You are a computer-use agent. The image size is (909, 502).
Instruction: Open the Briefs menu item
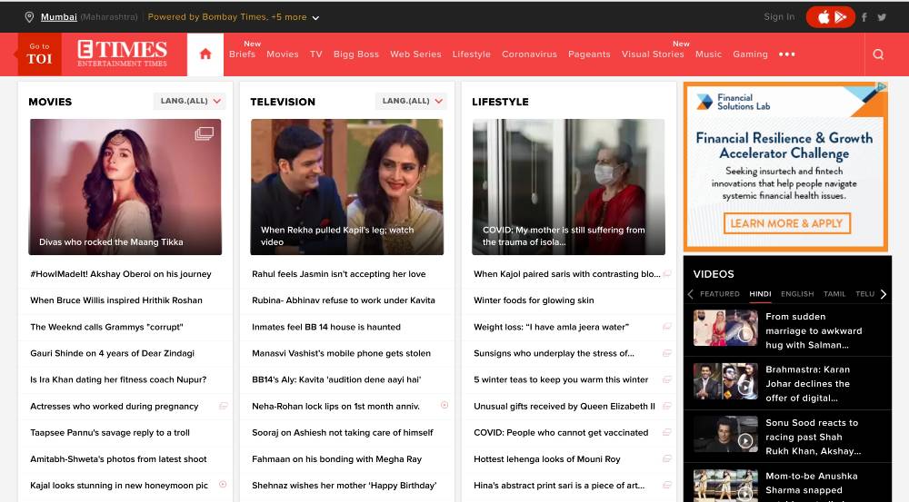click(242, 54)
